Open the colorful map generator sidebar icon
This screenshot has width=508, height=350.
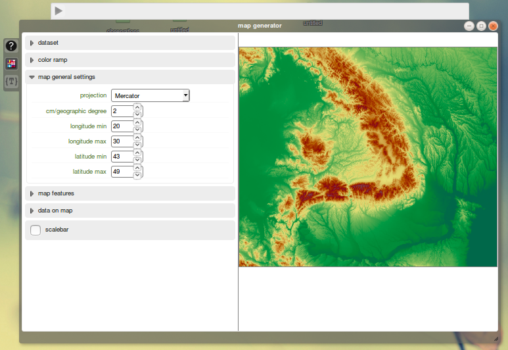pyautogui.click(x=11, y=64)
